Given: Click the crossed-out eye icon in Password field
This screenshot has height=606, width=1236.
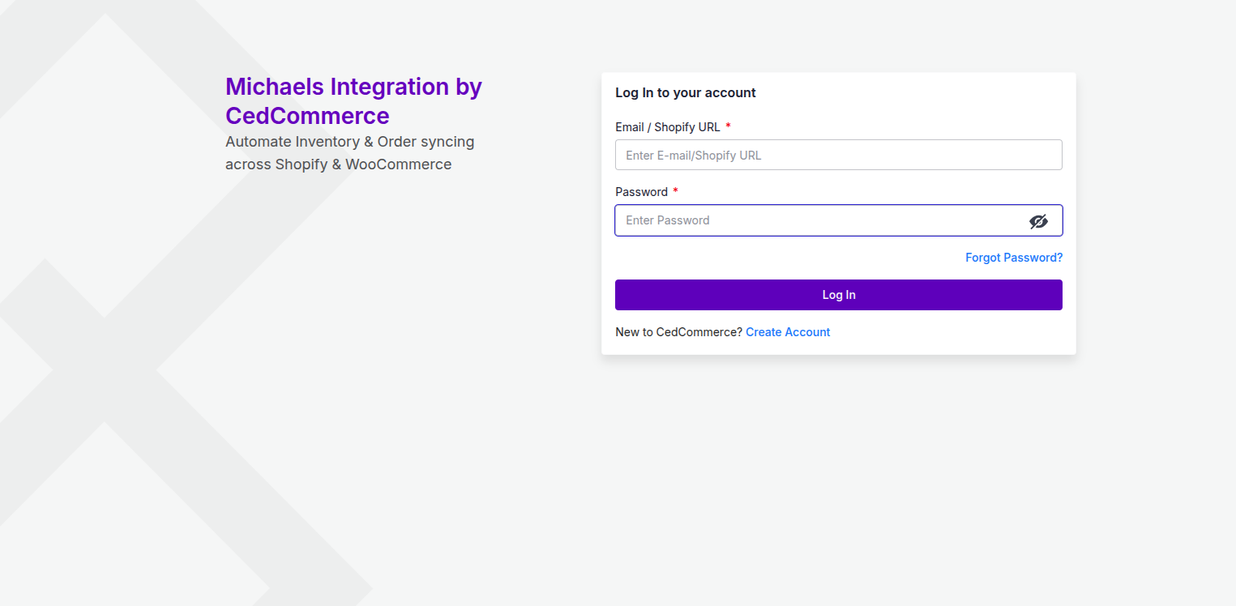Looking at the screenshot, I should tap(1038, 221).
